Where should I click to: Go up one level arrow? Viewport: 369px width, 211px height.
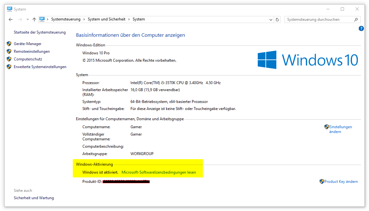(34, 20)
